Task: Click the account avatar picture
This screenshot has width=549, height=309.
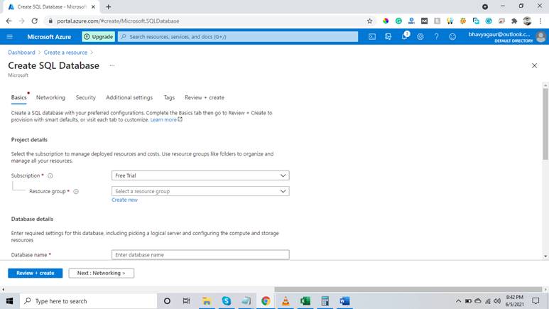Action: tap(541, 37)
